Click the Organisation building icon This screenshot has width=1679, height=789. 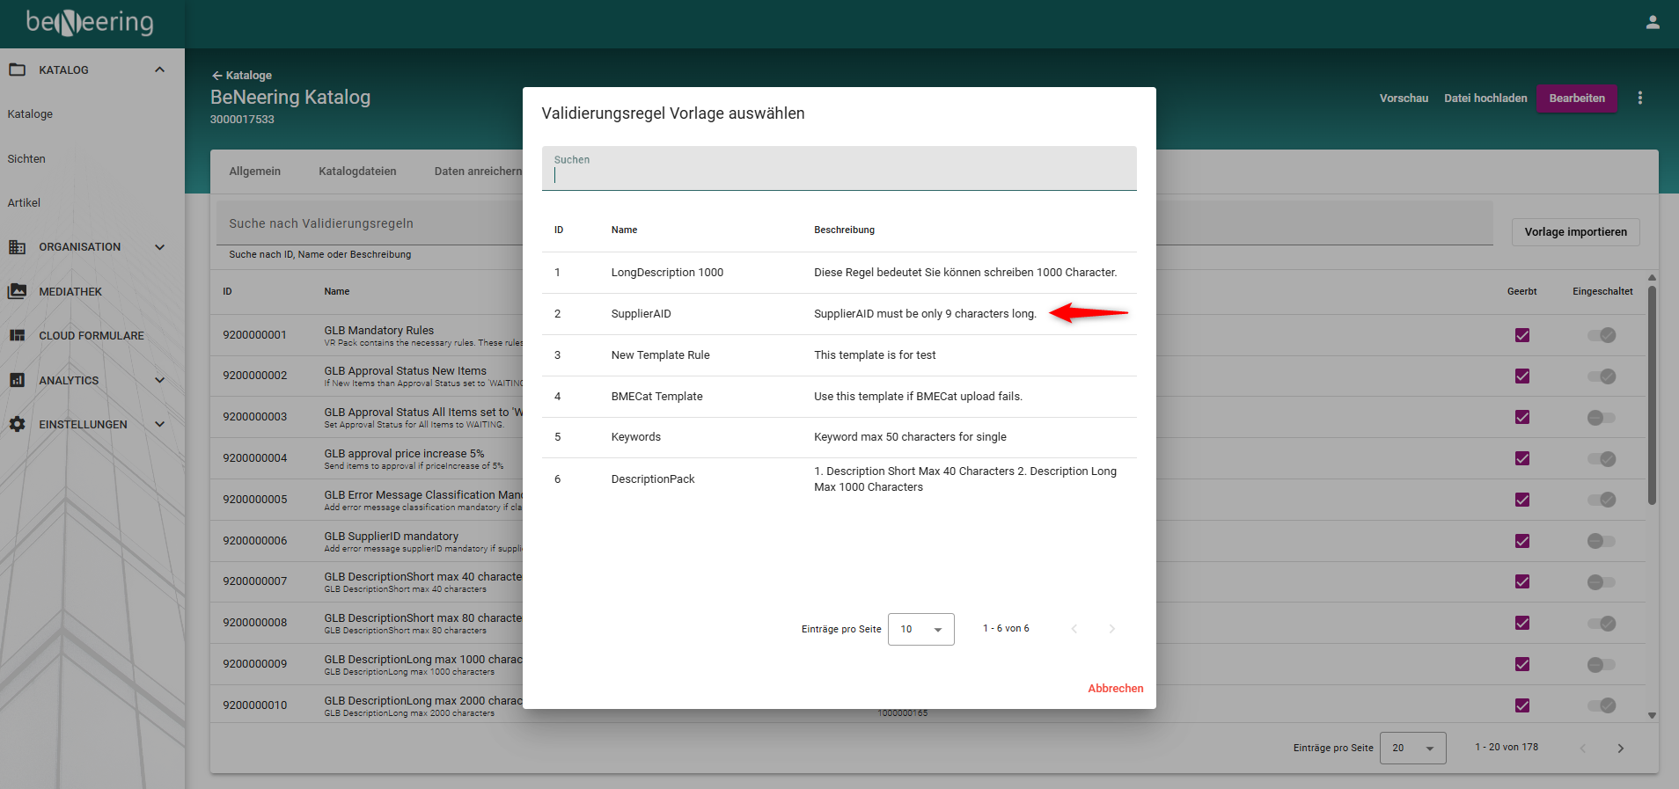pyautogui.click(x=18, y=247)
